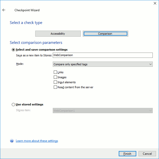The width and height of the screenshot is (159, 159).
Task: Click the 'Stores item:' label
Action: click(x=23, y=110)
